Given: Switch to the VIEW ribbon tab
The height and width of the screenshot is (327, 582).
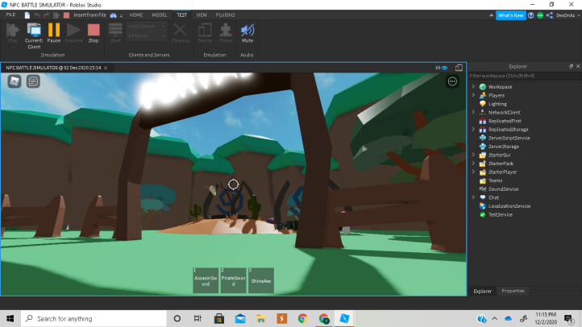Looking at the screenshot, I should 202,15.
